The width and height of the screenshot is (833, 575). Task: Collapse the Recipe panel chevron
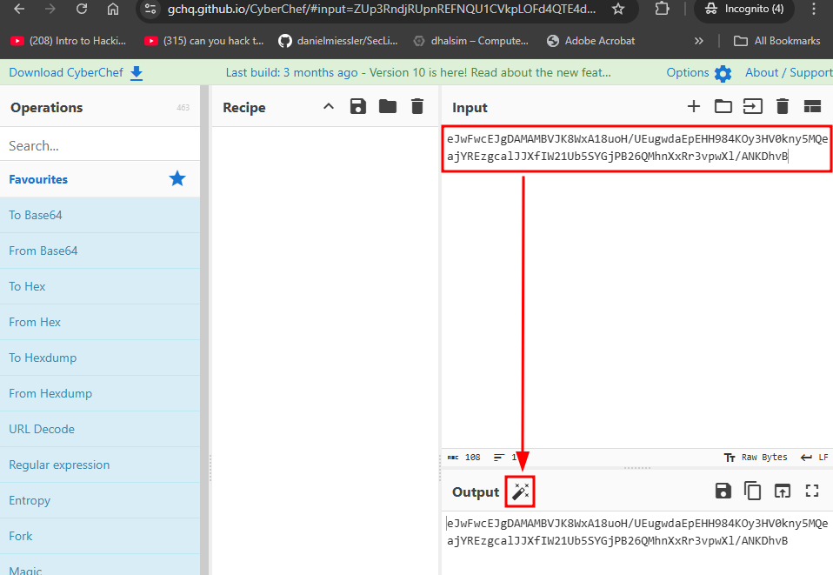328,107
